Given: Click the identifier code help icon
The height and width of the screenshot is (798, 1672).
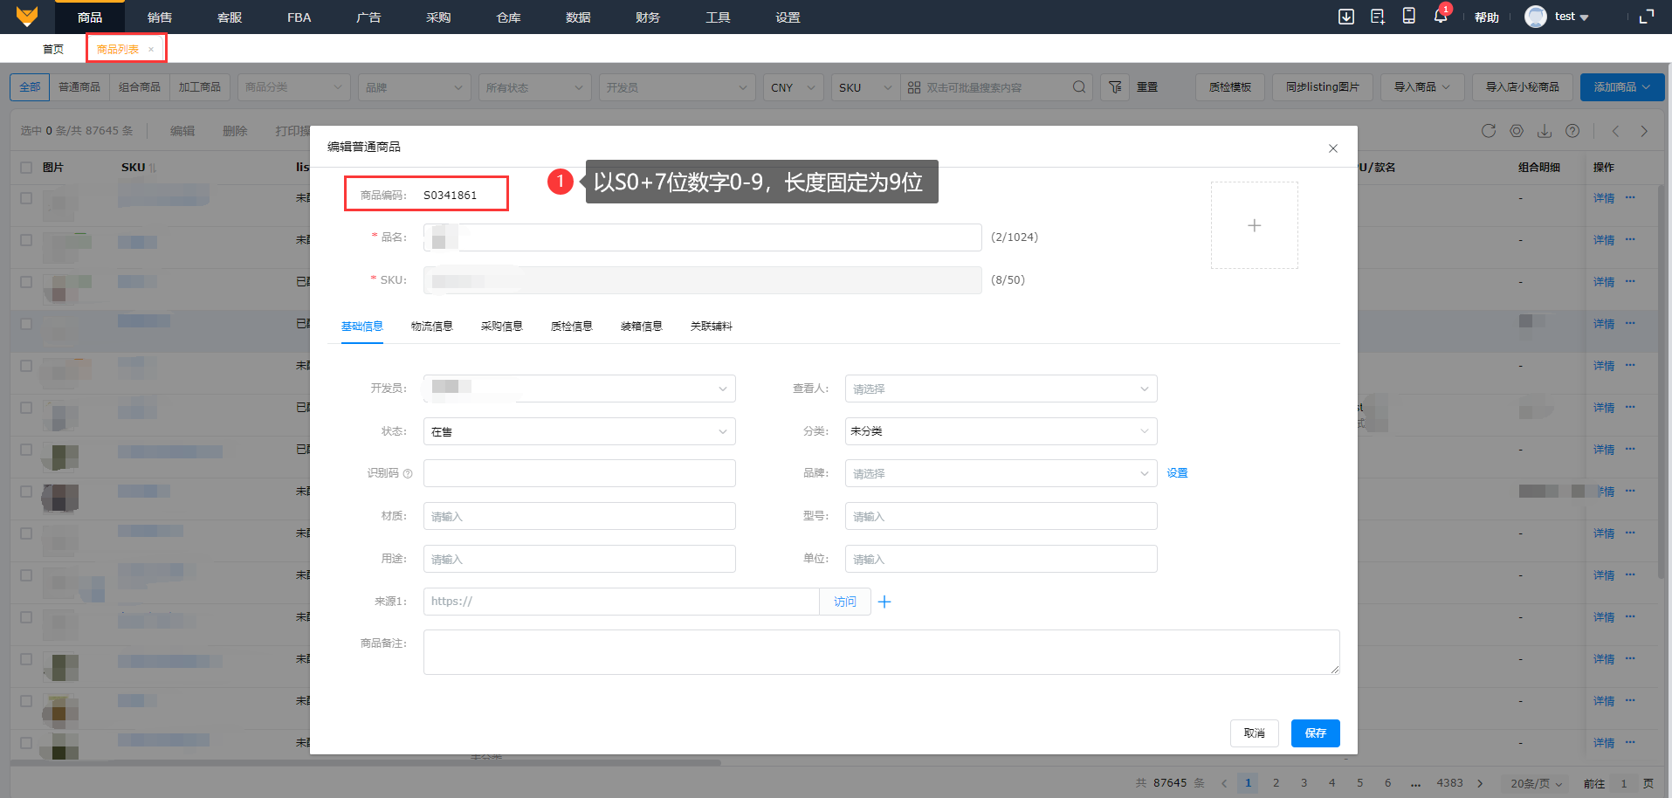Looking at the screenshot, I should 408,474.
